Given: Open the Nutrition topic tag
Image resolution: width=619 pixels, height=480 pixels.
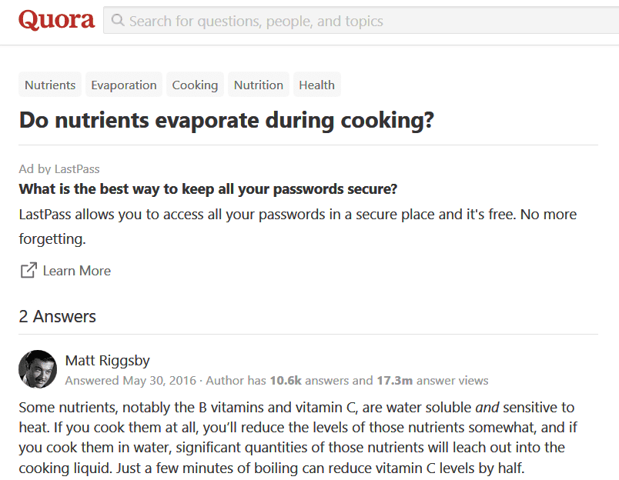Looking at the screenshot, I should (259, 85).
